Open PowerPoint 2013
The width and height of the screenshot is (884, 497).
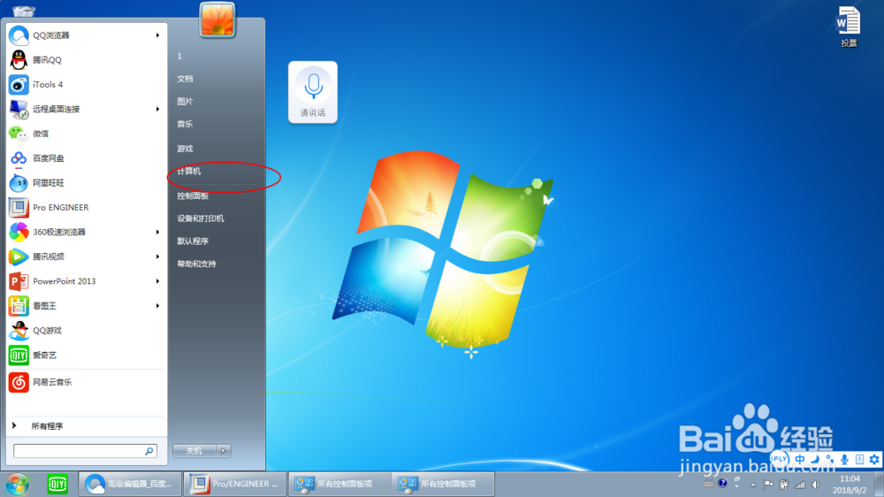click(x=85, y=281)
